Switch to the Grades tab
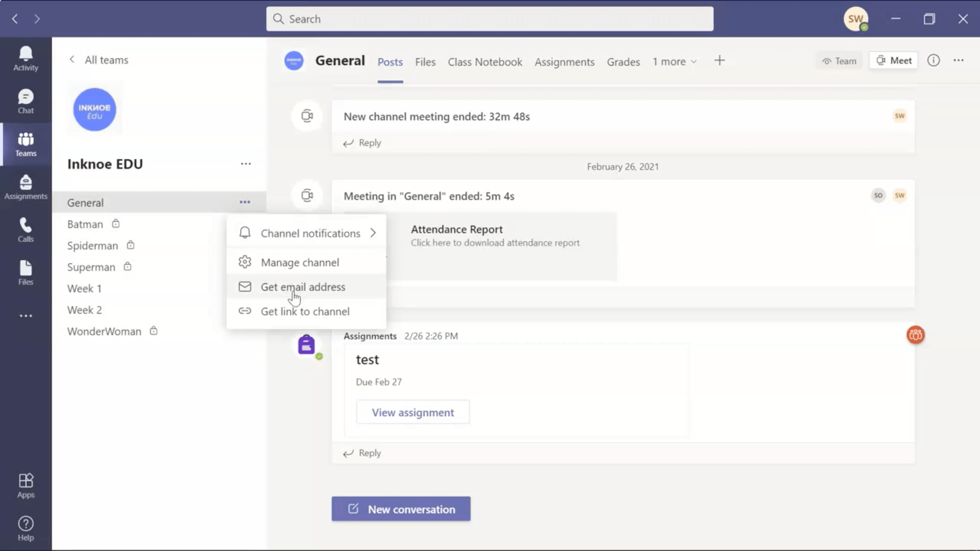This screenshot has height=551, width=980. tap(623, 61)
